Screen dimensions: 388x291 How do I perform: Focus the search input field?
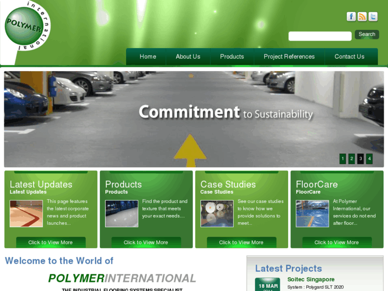coord(320,36)
